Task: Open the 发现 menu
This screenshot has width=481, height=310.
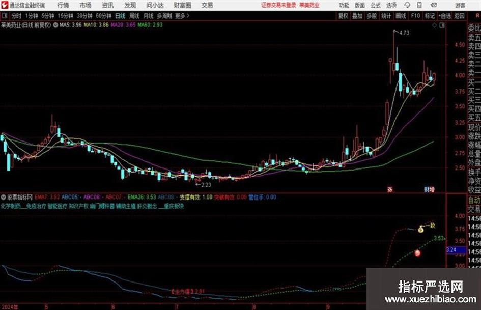Action: point(130,5)
